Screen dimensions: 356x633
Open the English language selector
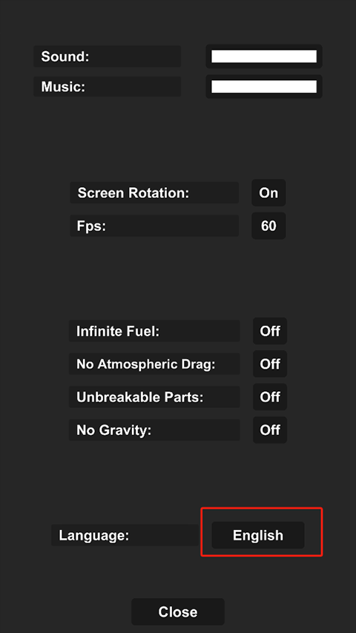(258, 535)
